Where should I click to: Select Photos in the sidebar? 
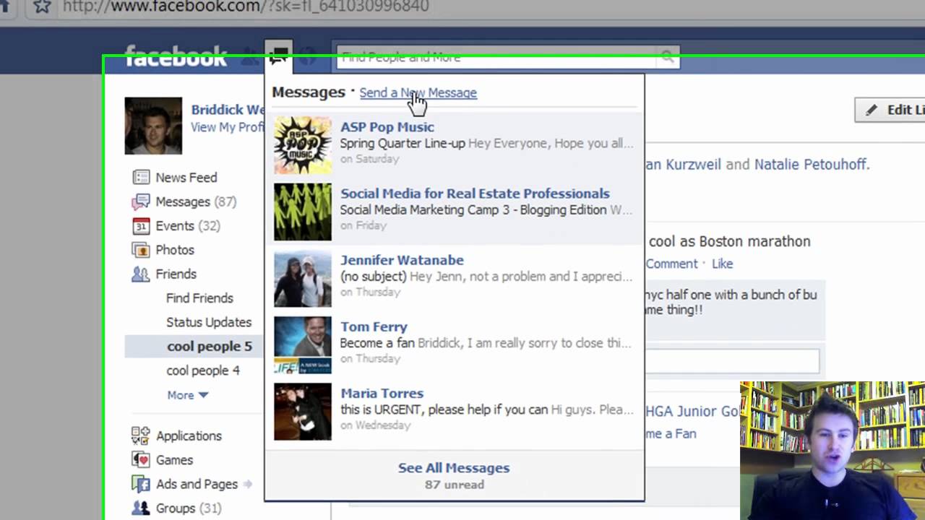175,250
